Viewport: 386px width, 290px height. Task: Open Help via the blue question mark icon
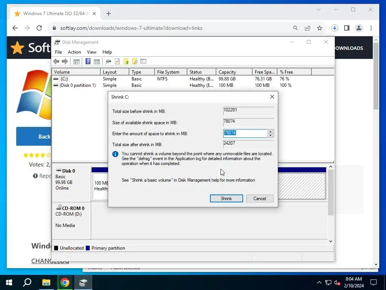[x=88, y=62]
